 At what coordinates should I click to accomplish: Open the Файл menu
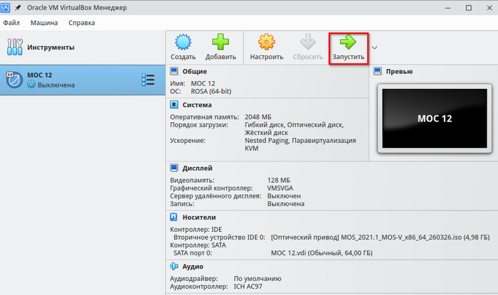(x=12, y=23)
